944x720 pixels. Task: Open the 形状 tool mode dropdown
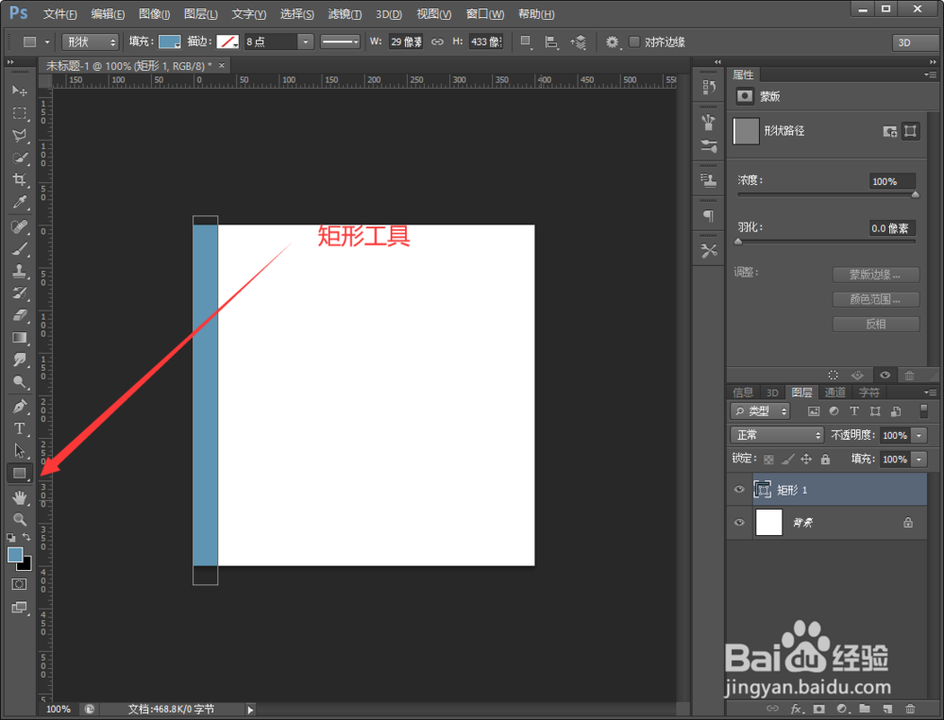(91, 42)
